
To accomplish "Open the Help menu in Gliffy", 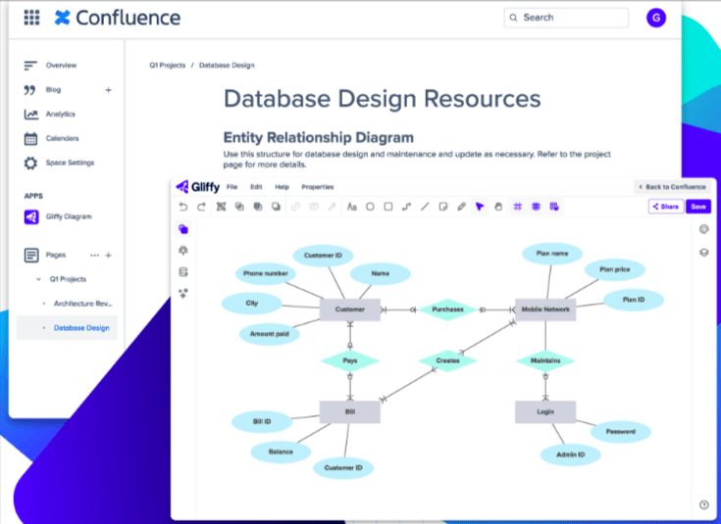I will click(x=282, y=187).
